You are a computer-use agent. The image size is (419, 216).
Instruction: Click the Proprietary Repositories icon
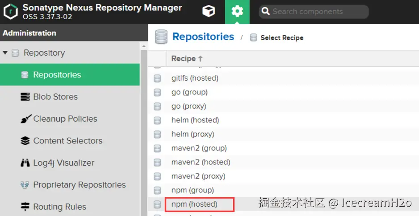(25, 184)
